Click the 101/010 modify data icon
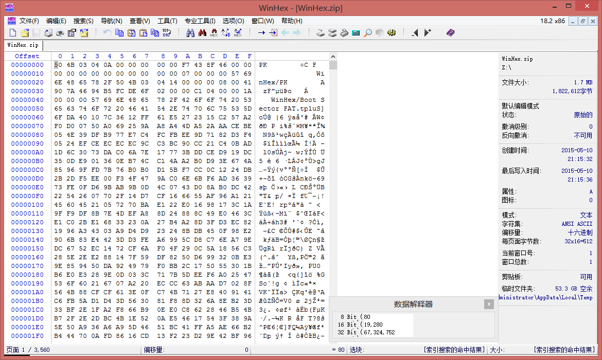The height and width of the screenshot is (360, 602). (x=167, y=33)
